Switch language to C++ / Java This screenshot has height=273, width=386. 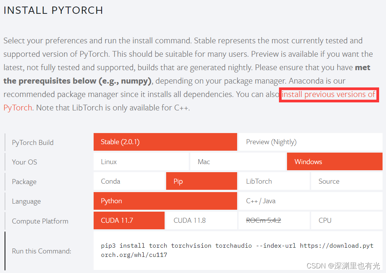pyautogui.click(x=310, y=201)
